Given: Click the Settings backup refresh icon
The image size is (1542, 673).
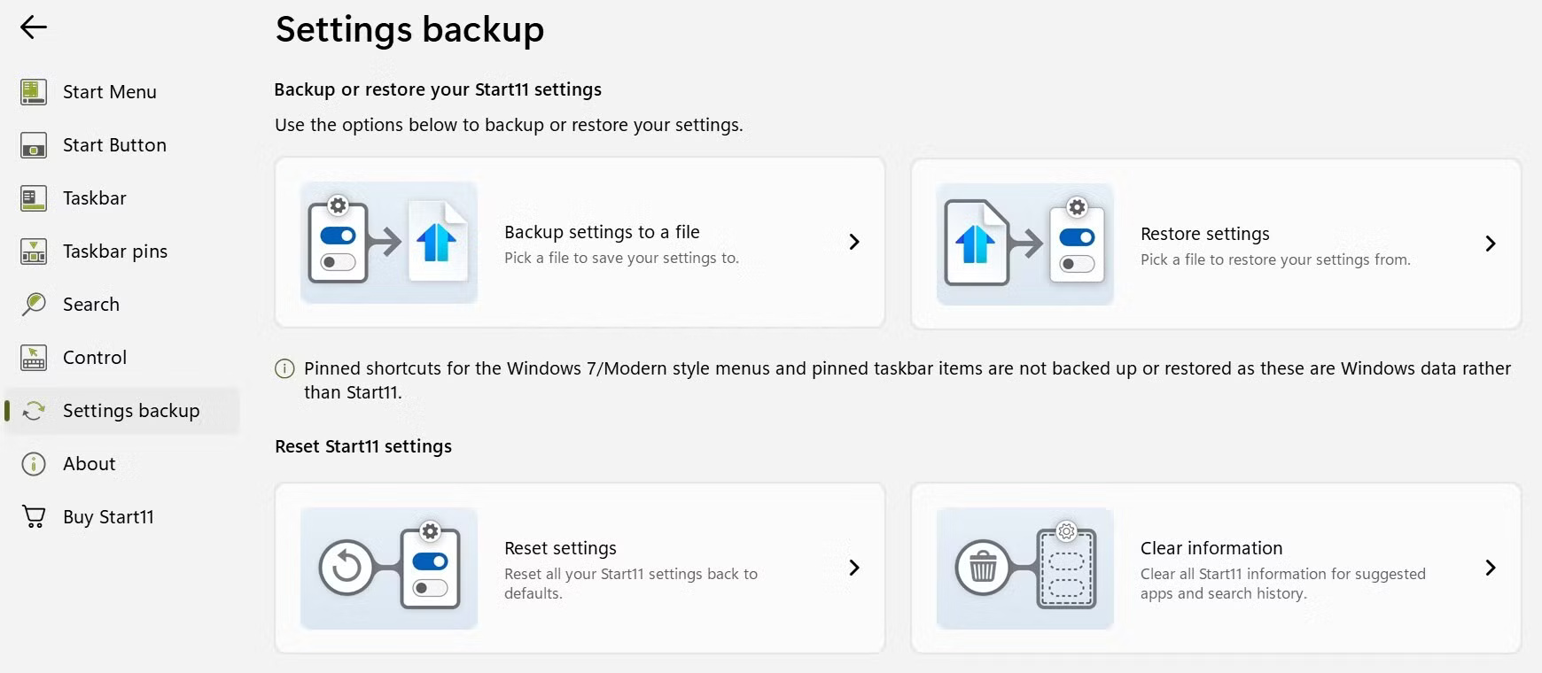Looking at the screenshot, I should click(32, 410).
